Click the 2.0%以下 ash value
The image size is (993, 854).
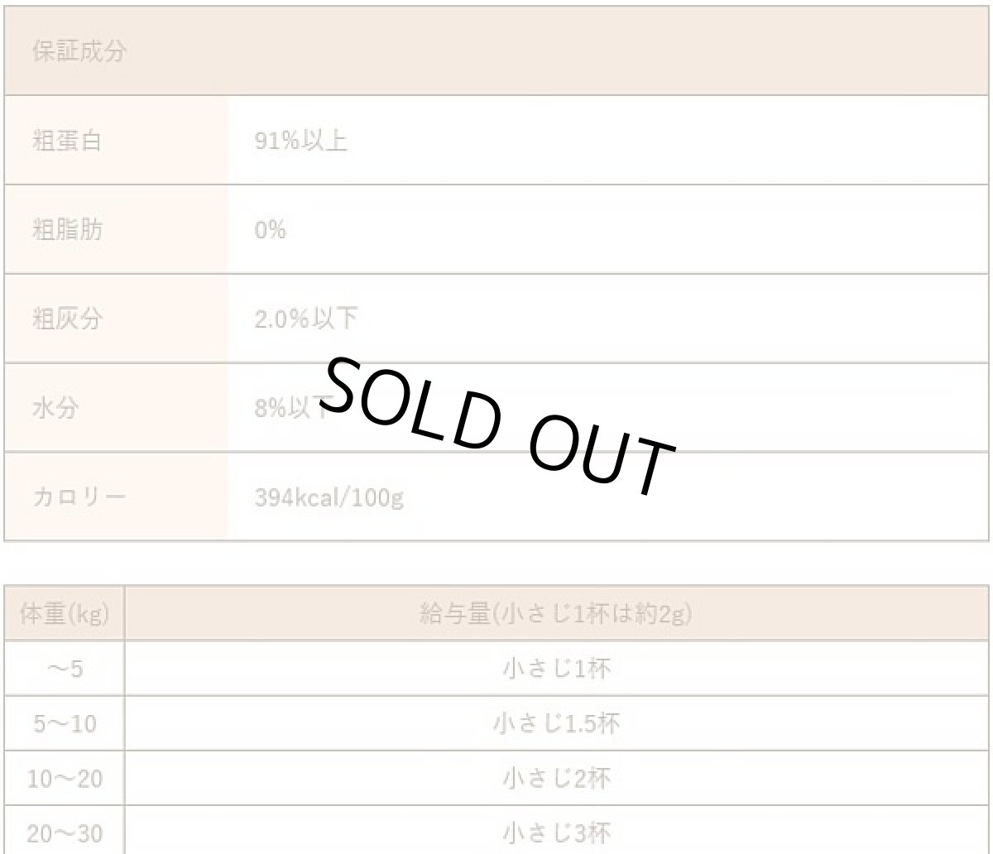[306, 319]
